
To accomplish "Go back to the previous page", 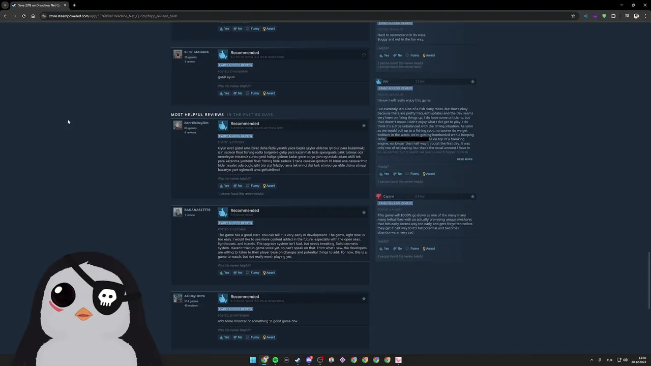I will click(x=5, y=16).
